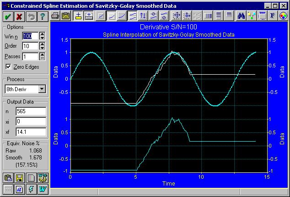The image size is (290, 197).
Task: Increase the Order value with up arrow
Action: tap(42, 44)
